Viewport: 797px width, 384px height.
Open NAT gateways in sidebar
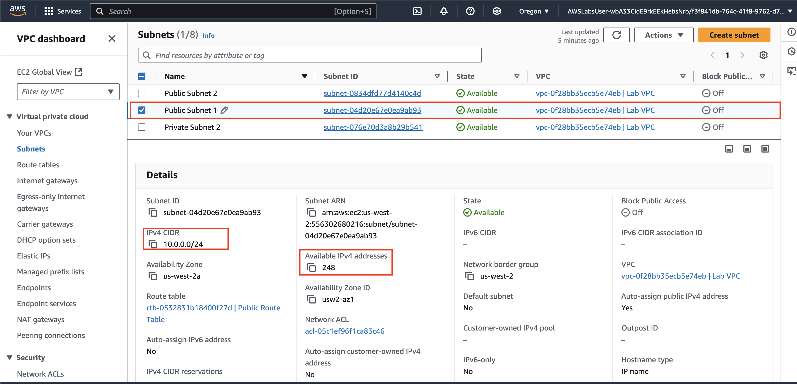(x=41, y=319)
